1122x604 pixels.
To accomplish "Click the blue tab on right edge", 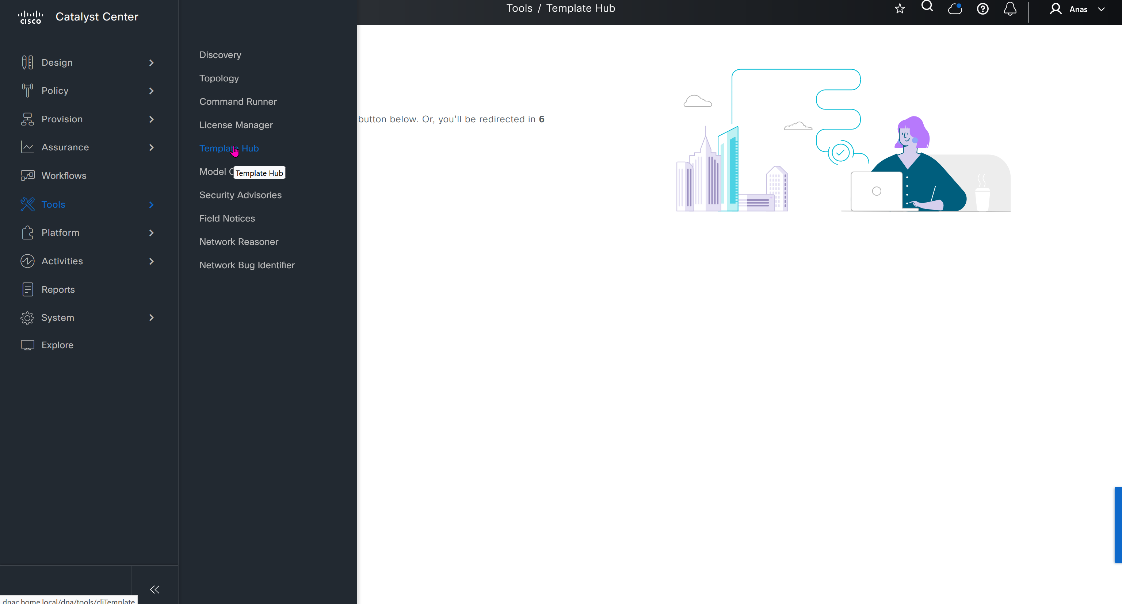I will [1118, 525].
